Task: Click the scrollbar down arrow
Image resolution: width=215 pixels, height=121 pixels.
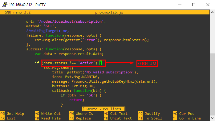Action: pos(212,118)
